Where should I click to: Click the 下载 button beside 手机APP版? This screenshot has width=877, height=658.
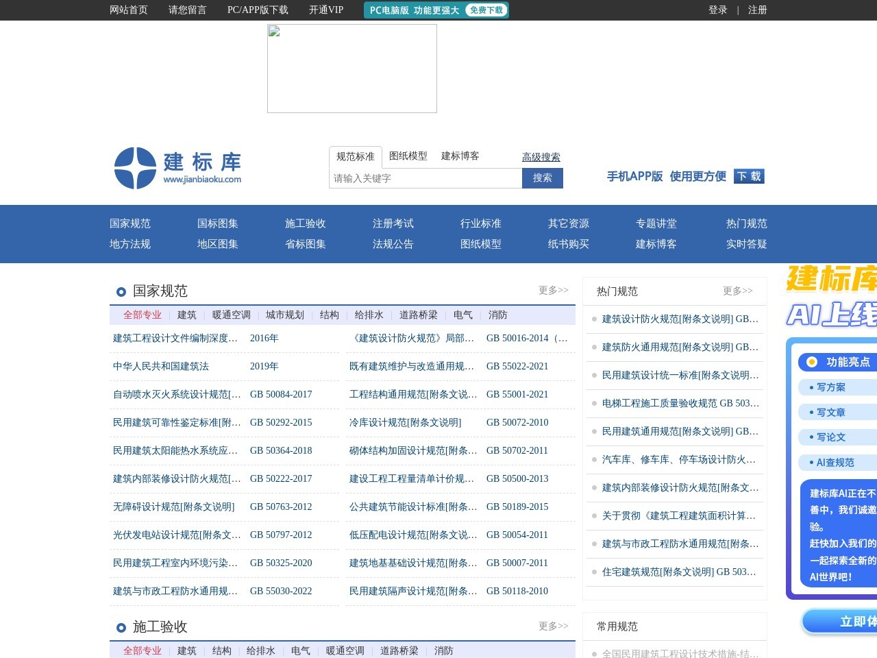(749, 176)
